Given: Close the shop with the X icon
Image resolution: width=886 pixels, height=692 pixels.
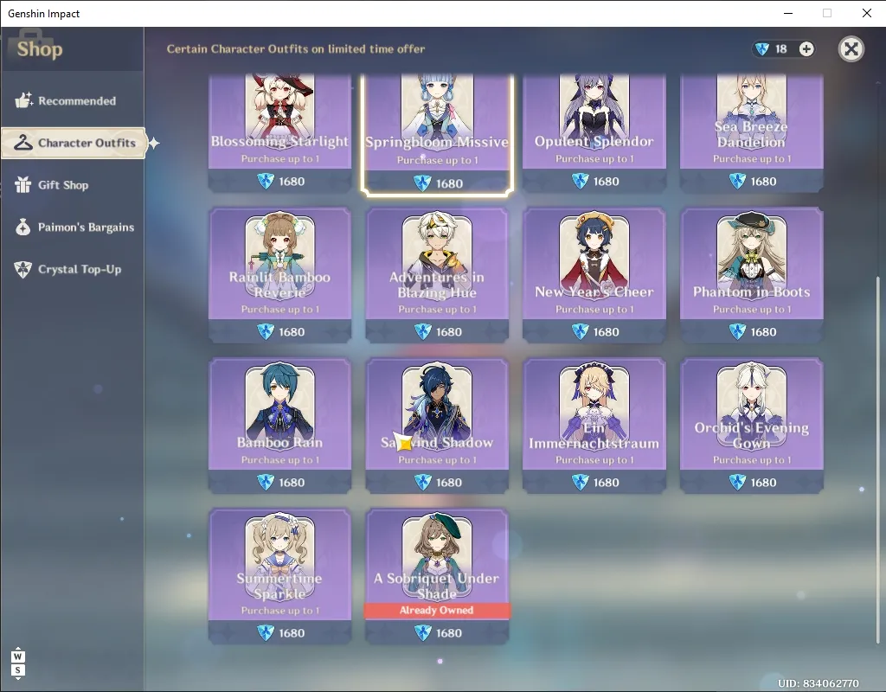Looking at the screenshot, I should (x=851, y=49).
